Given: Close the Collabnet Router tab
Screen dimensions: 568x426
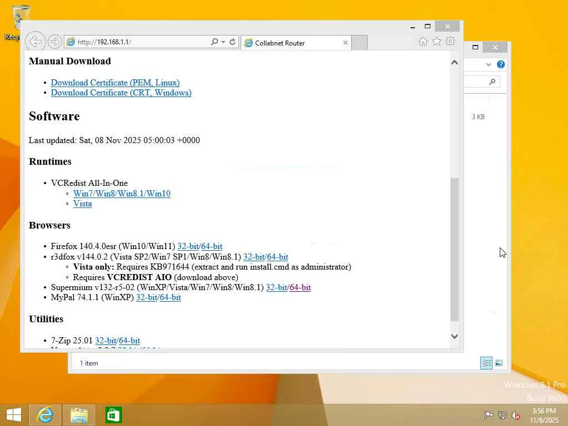Looking at the screenshot, I should tap(345, 43).
